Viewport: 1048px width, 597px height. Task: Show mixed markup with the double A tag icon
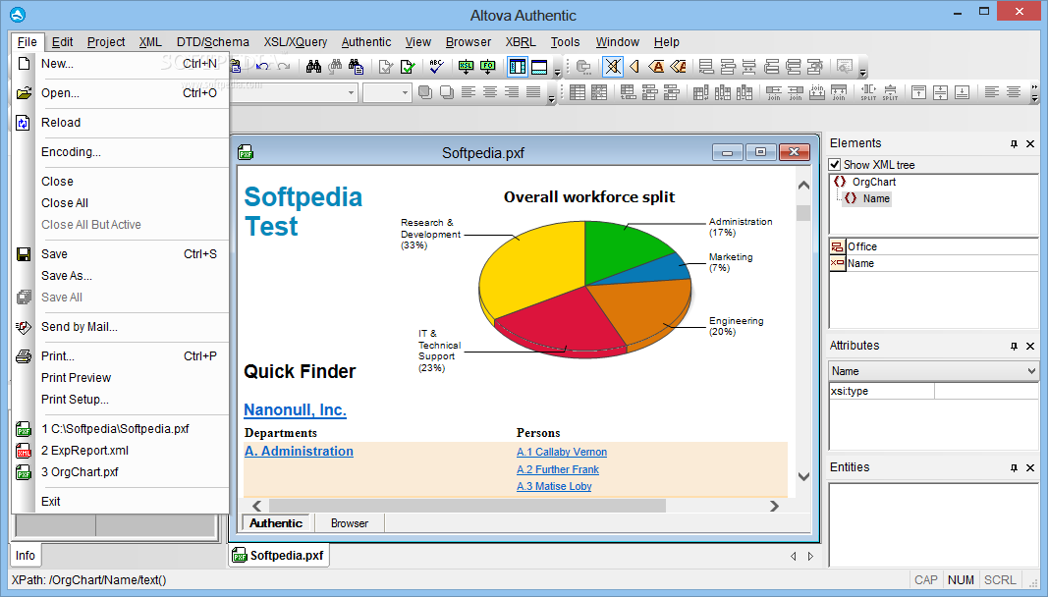coord(678,66)
